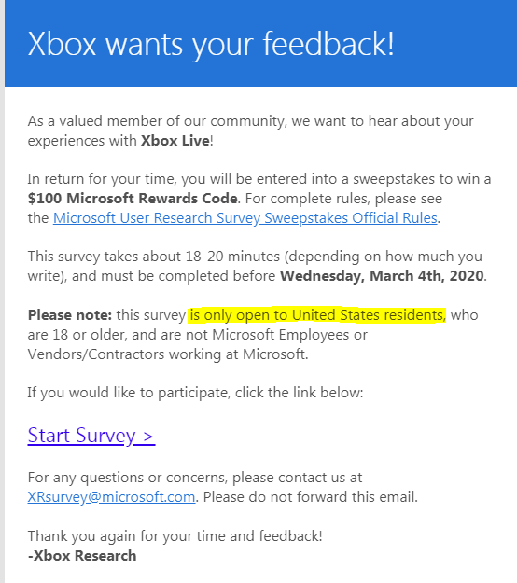This screenshot has height=583, width=517.
Task: Click the "are 18 or older" eligibility line
Action: pos(197,335)
